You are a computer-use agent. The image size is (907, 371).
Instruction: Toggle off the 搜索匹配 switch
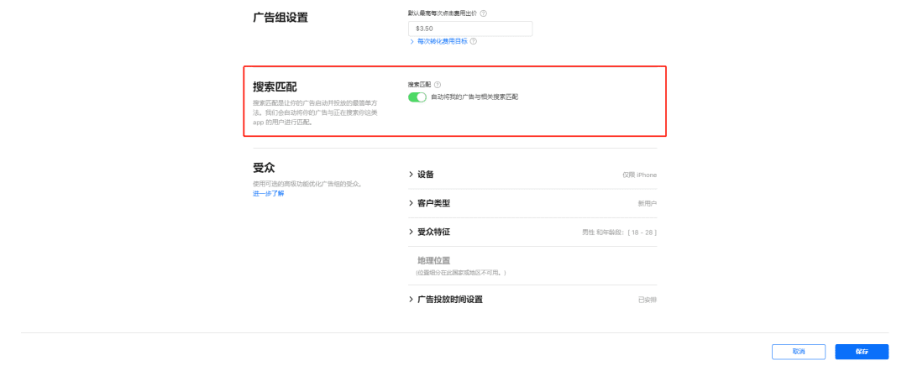pos(417,97)
